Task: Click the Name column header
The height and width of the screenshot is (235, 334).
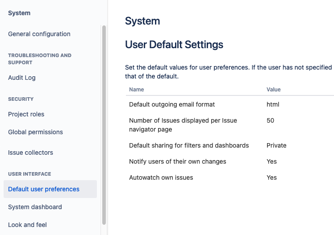Action: coord(137,90)
